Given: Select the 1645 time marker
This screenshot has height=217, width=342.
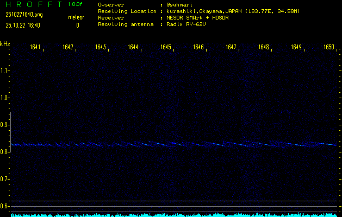Looking at the screenshot, I should pyautogui.click(x=166, y=47).
